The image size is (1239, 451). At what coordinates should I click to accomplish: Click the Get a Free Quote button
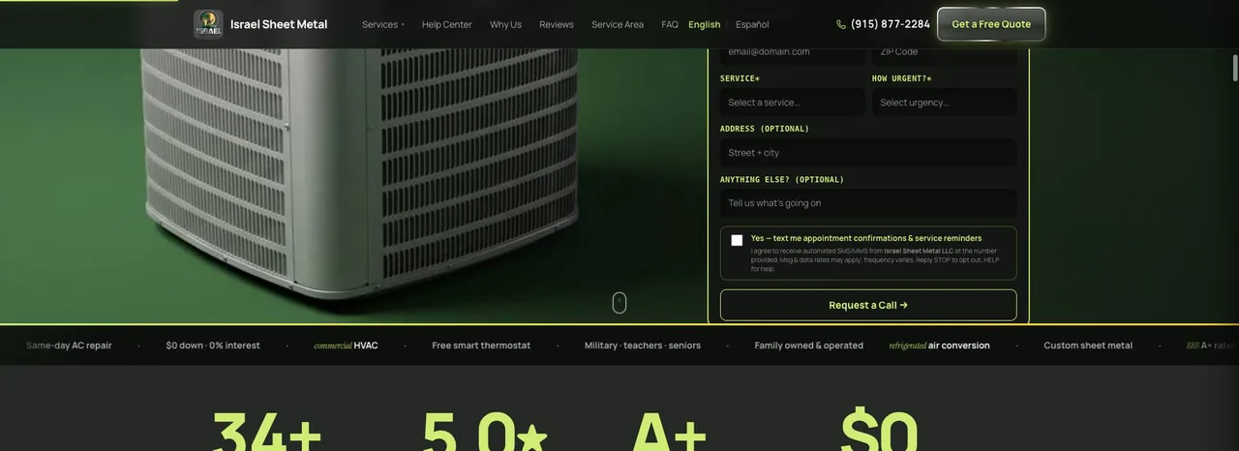click(991, 24)
